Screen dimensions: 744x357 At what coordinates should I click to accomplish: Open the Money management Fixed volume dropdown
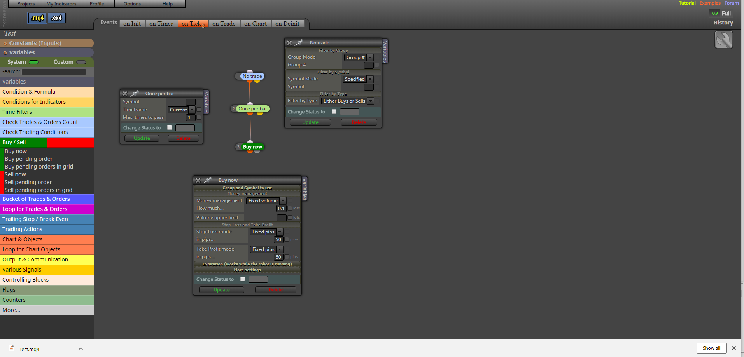(x=266, y=201)
